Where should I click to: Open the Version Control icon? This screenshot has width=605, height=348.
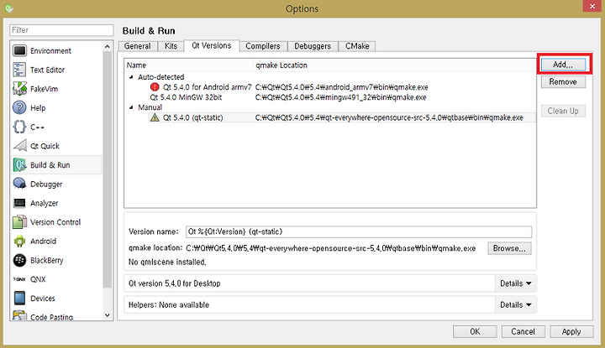[19, 222]
